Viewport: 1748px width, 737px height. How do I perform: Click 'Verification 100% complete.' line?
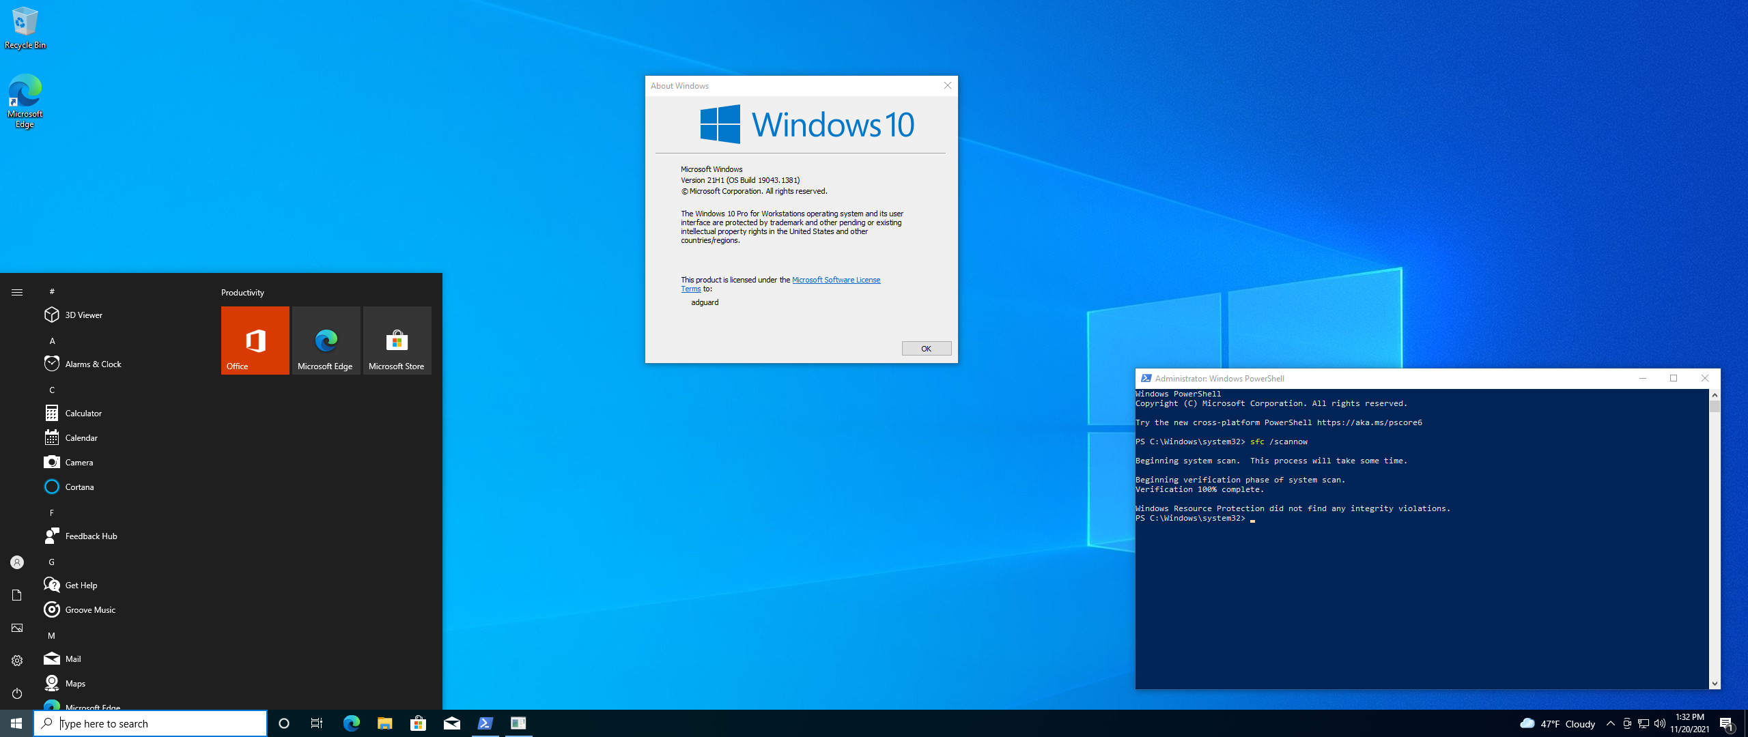click(x=1200, y=489)
